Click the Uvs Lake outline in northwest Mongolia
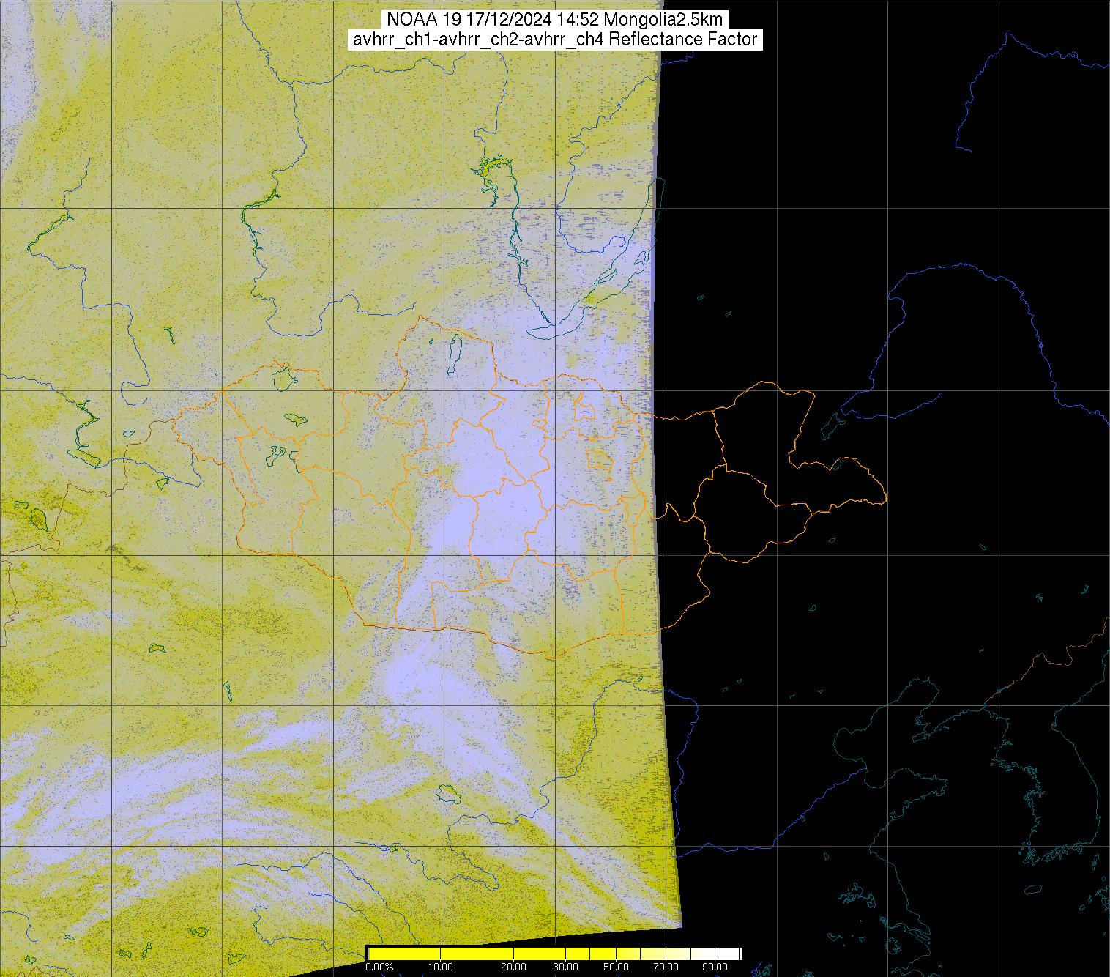This screenshot has width=1110, height=977. click(x=282, y=378)
